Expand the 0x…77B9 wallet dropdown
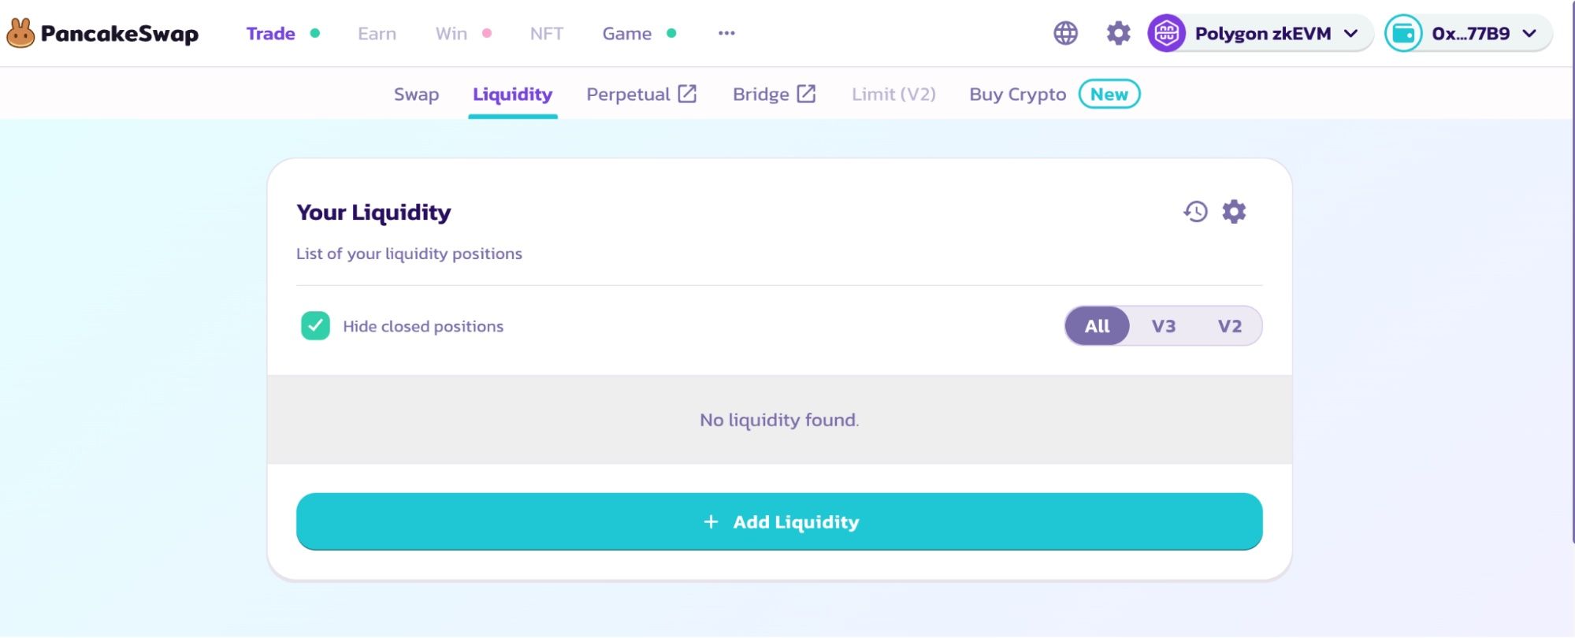Image resolution: width=1575 pixels, height=638 pixels. [1529, 33]
